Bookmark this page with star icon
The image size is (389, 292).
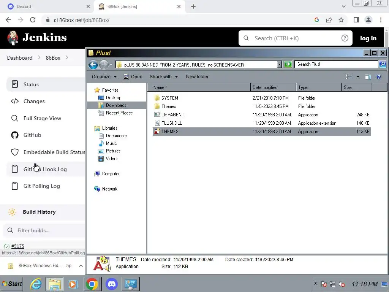tap(341, 20)
